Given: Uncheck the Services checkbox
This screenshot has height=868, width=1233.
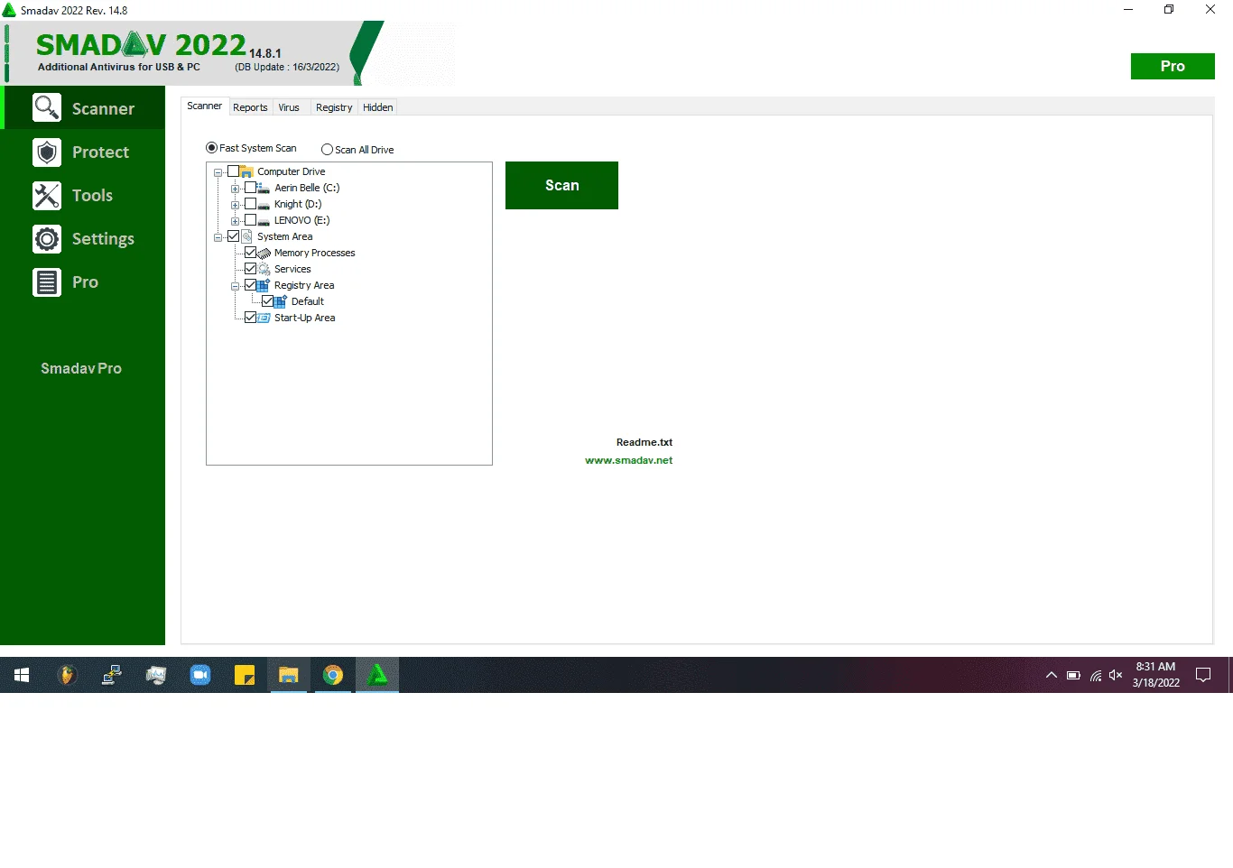Looking at the screenshot, I should point(250,269).
